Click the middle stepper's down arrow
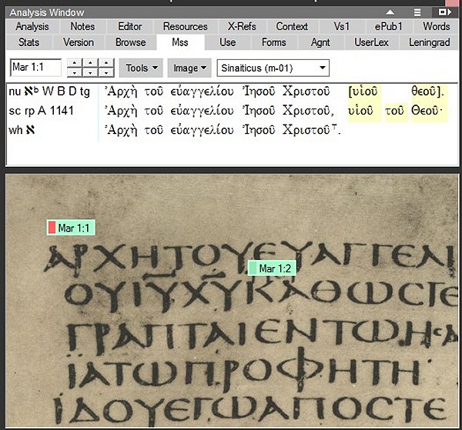This screenshot has width=462, height=430. point(90,72)
